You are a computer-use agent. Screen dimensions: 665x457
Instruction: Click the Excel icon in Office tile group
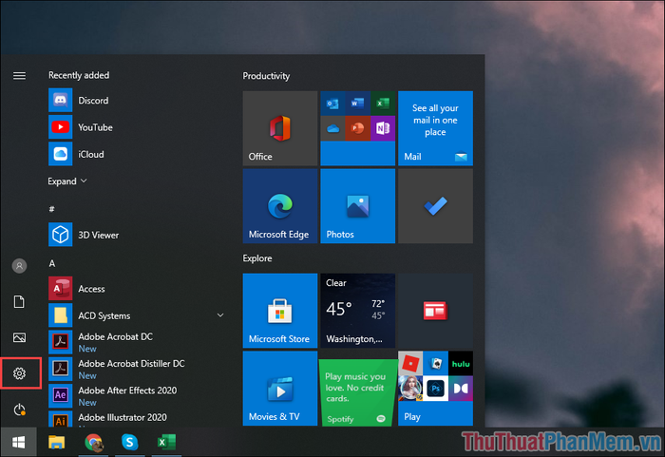[x=383, y=104]
